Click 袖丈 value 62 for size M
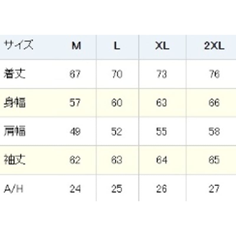236x236 pixels. click(x=75, y=160)
